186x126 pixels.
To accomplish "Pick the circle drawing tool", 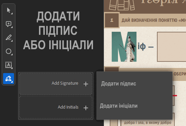I will pos(9,52).
